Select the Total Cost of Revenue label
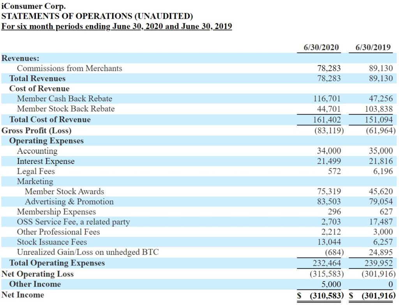The height and width of the screenshot is (305, 399). tap(50, 119)
